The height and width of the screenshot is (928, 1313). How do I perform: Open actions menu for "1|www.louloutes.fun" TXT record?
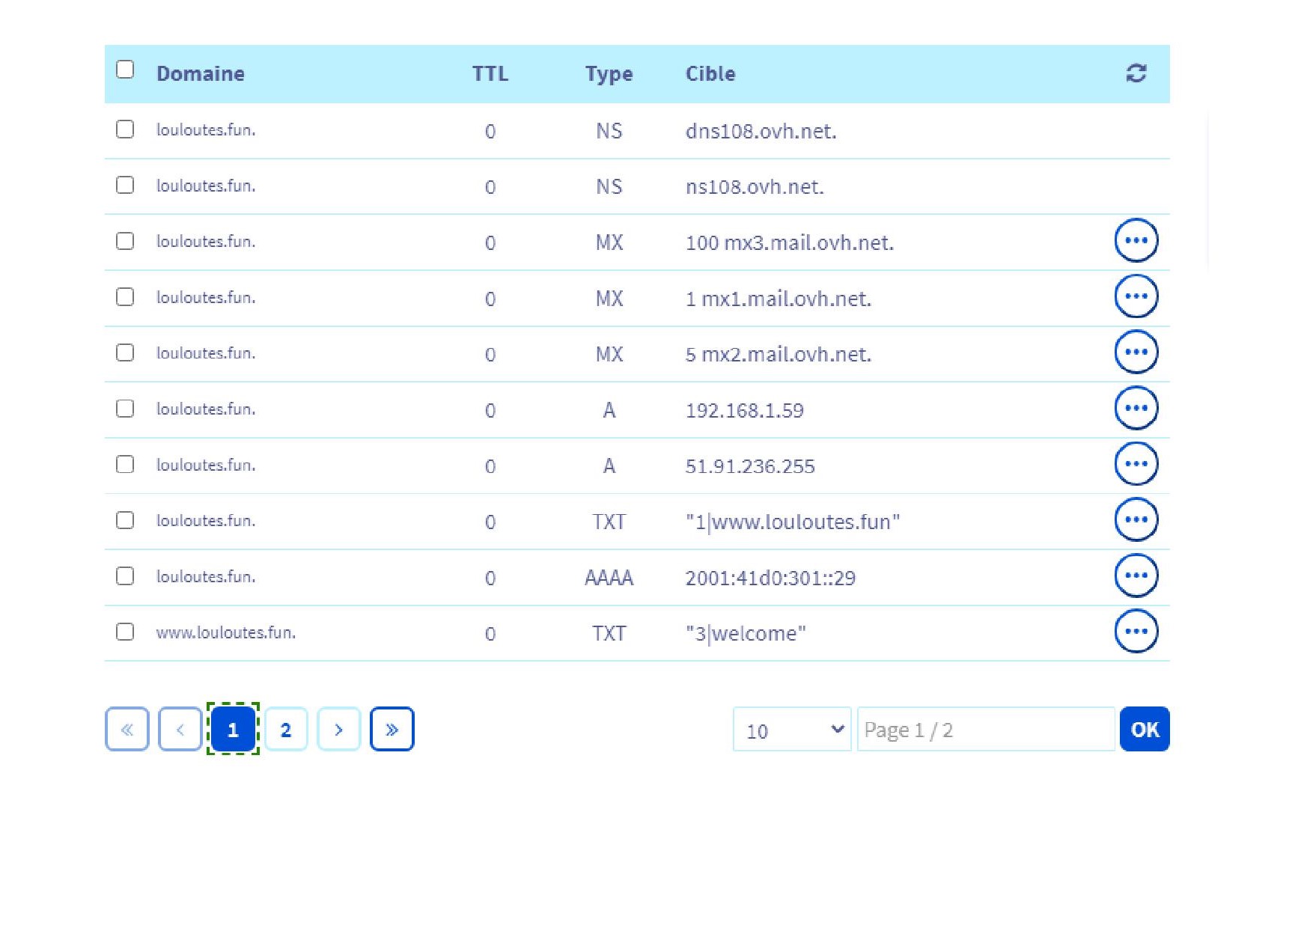1136,520
